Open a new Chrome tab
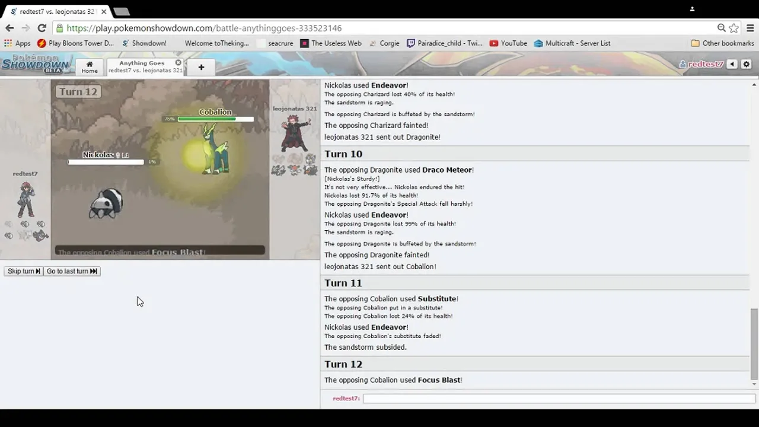The height and width of the screenshot is (427, 759). click(x=121, y=11)
